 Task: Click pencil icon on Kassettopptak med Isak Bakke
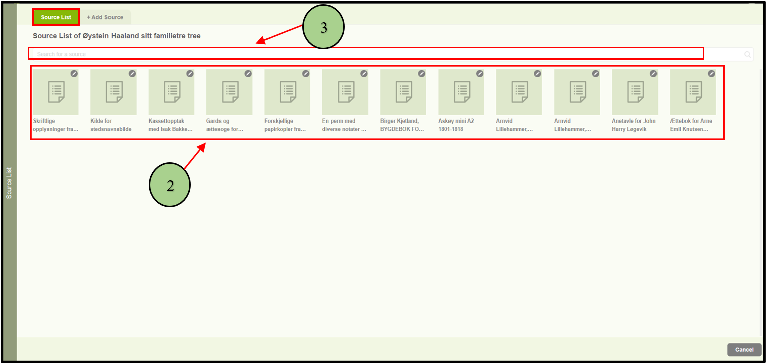tap(190, 73)
